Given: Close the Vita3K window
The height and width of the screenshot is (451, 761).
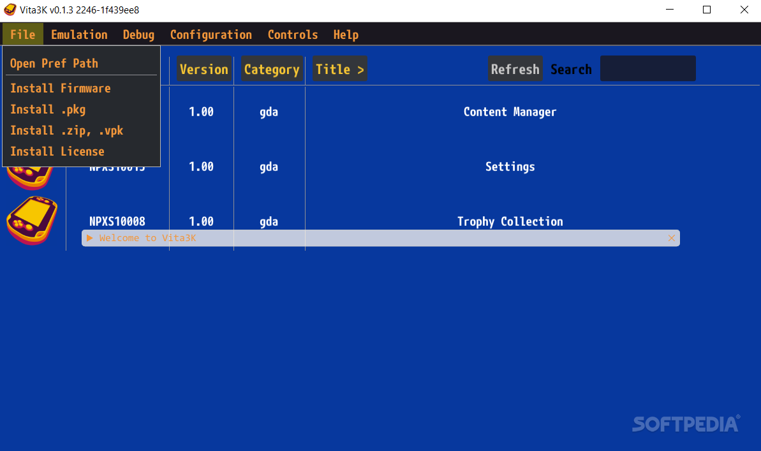Looking at the screenshot, I should pos(744,10).
